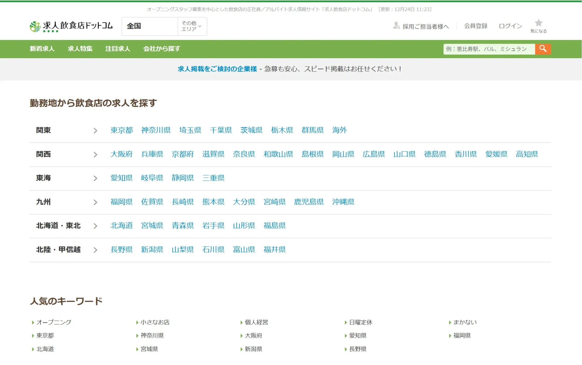Click the chevron arrow next to 関東
Screen dimensions: 582x365
click(x=95, y=131)
